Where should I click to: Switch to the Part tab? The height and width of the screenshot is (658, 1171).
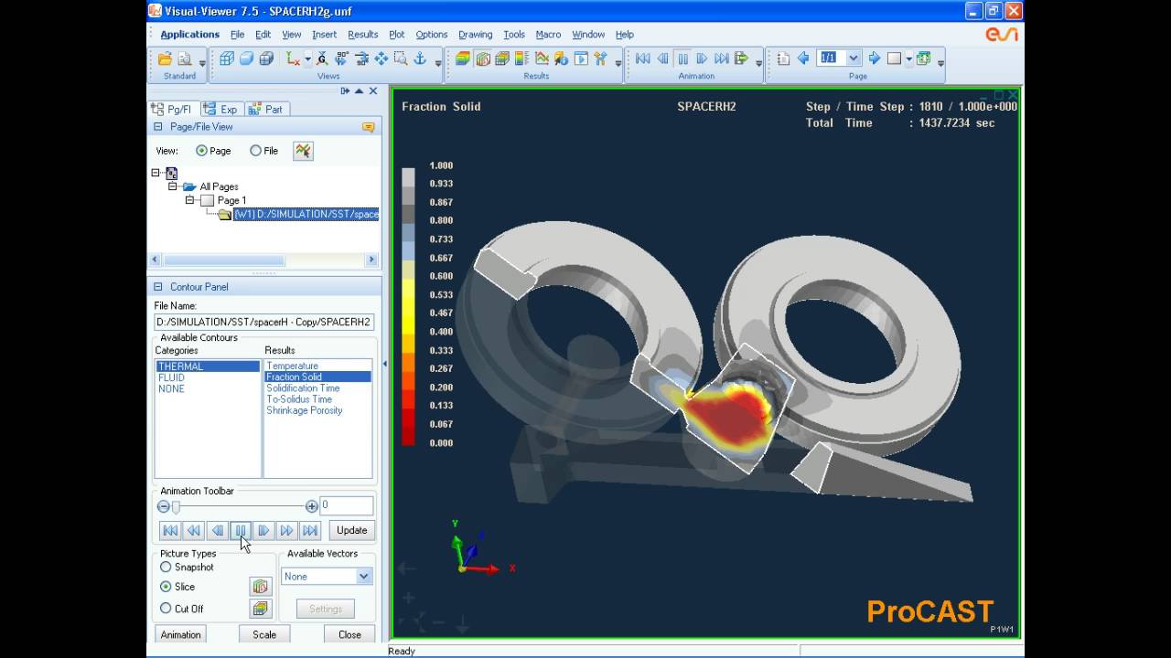tap(266, 109)
